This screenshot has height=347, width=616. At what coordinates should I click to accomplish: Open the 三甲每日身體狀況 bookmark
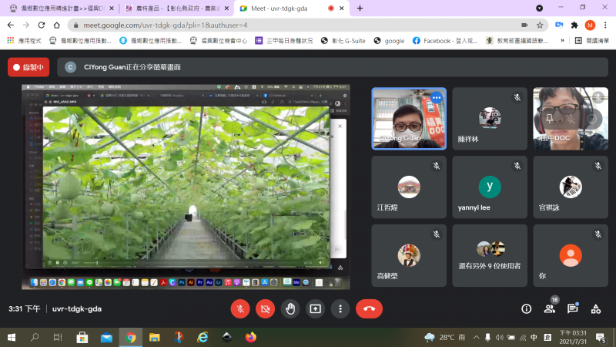coord(284,41)
